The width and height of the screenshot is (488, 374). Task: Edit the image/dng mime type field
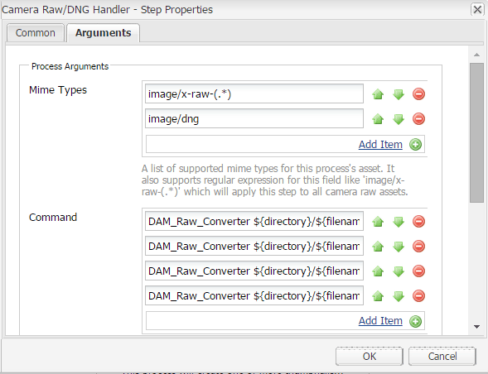coord(254,118)
